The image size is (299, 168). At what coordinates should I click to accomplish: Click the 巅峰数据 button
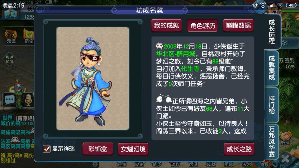coord(238,26)
